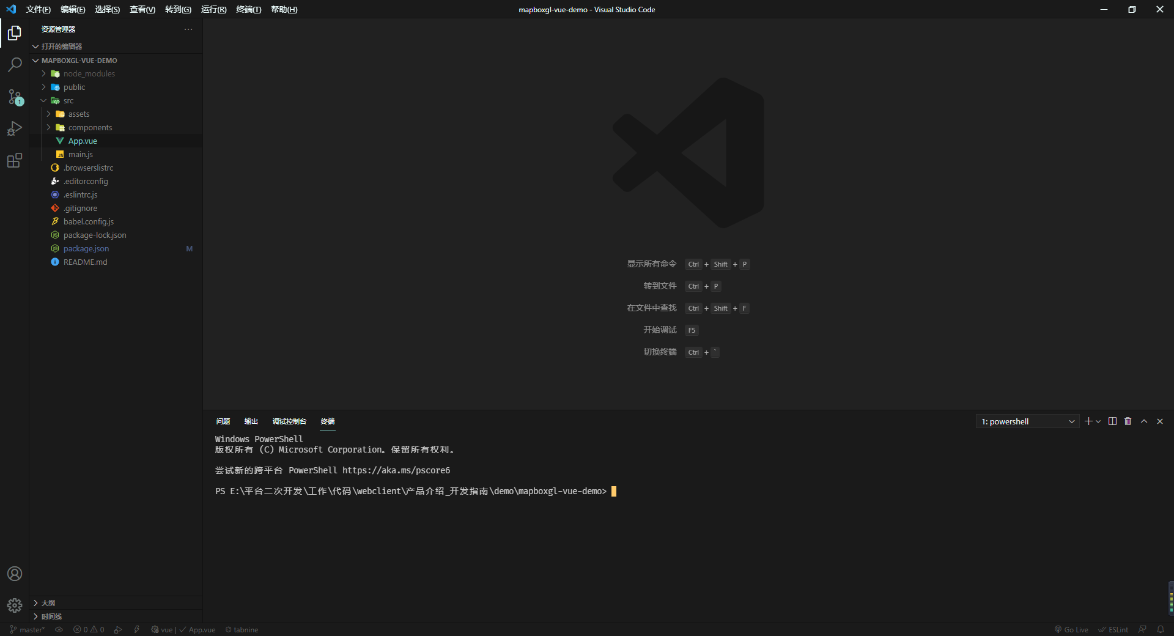The height and width of the screenshot is (636, 1174).
Task: Open the Search view in activity bar
Action: (15, 65)
